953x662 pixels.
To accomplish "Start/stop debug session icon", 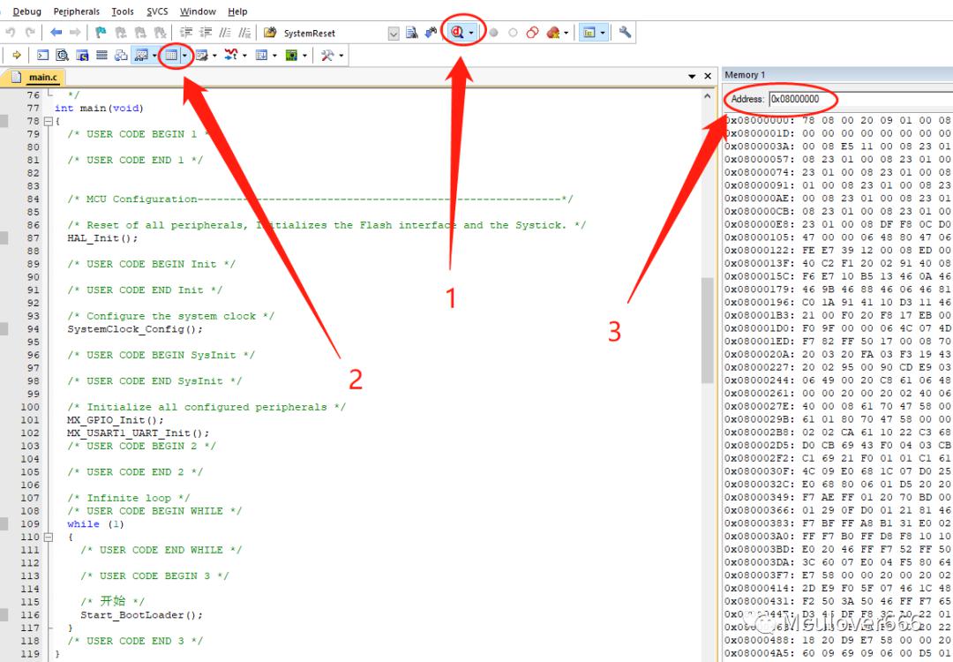I will click(457, 33).
